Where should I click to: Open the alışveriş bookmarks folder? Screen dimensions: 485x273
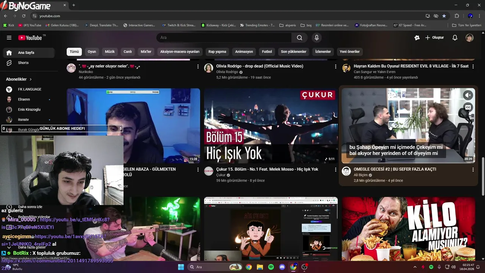pos(288,25)
